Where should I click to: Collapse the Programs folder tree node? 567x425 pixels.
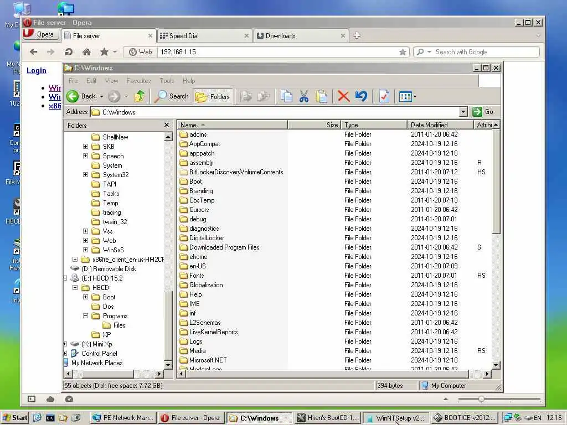tap(85, 316)
